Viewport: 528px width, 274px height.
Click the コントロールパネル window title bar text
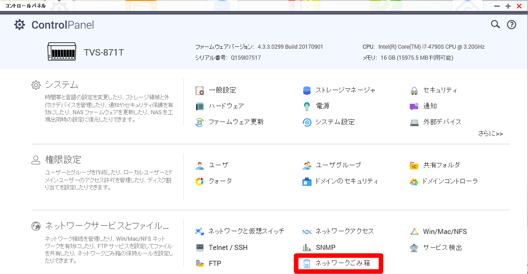coord(25,6)
